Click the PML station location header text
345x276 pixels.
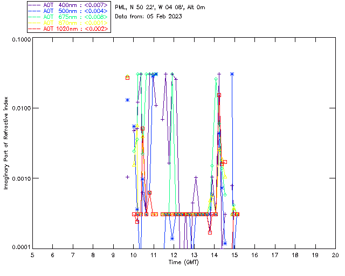(x=160, y=8)
